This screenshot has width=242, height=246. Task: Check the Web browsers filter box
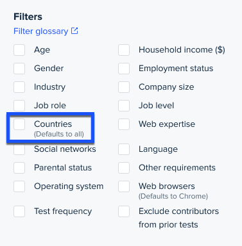coord(124,186)
